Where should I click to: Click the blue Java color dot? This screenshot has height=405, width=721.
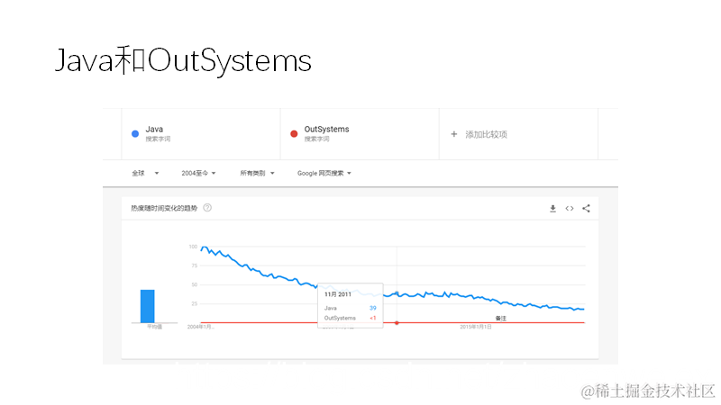[135, 133]
